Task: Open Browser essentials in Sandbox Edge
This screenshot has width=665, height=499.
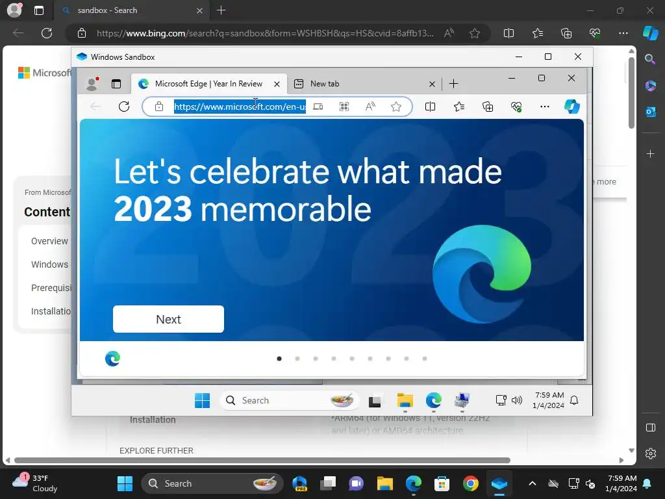Action: [x=516, y=107]
